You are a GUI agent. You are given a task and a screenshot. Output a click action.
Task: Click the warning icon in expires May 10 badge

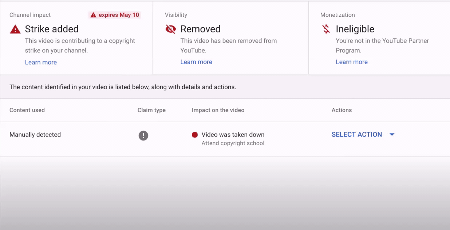93,15
